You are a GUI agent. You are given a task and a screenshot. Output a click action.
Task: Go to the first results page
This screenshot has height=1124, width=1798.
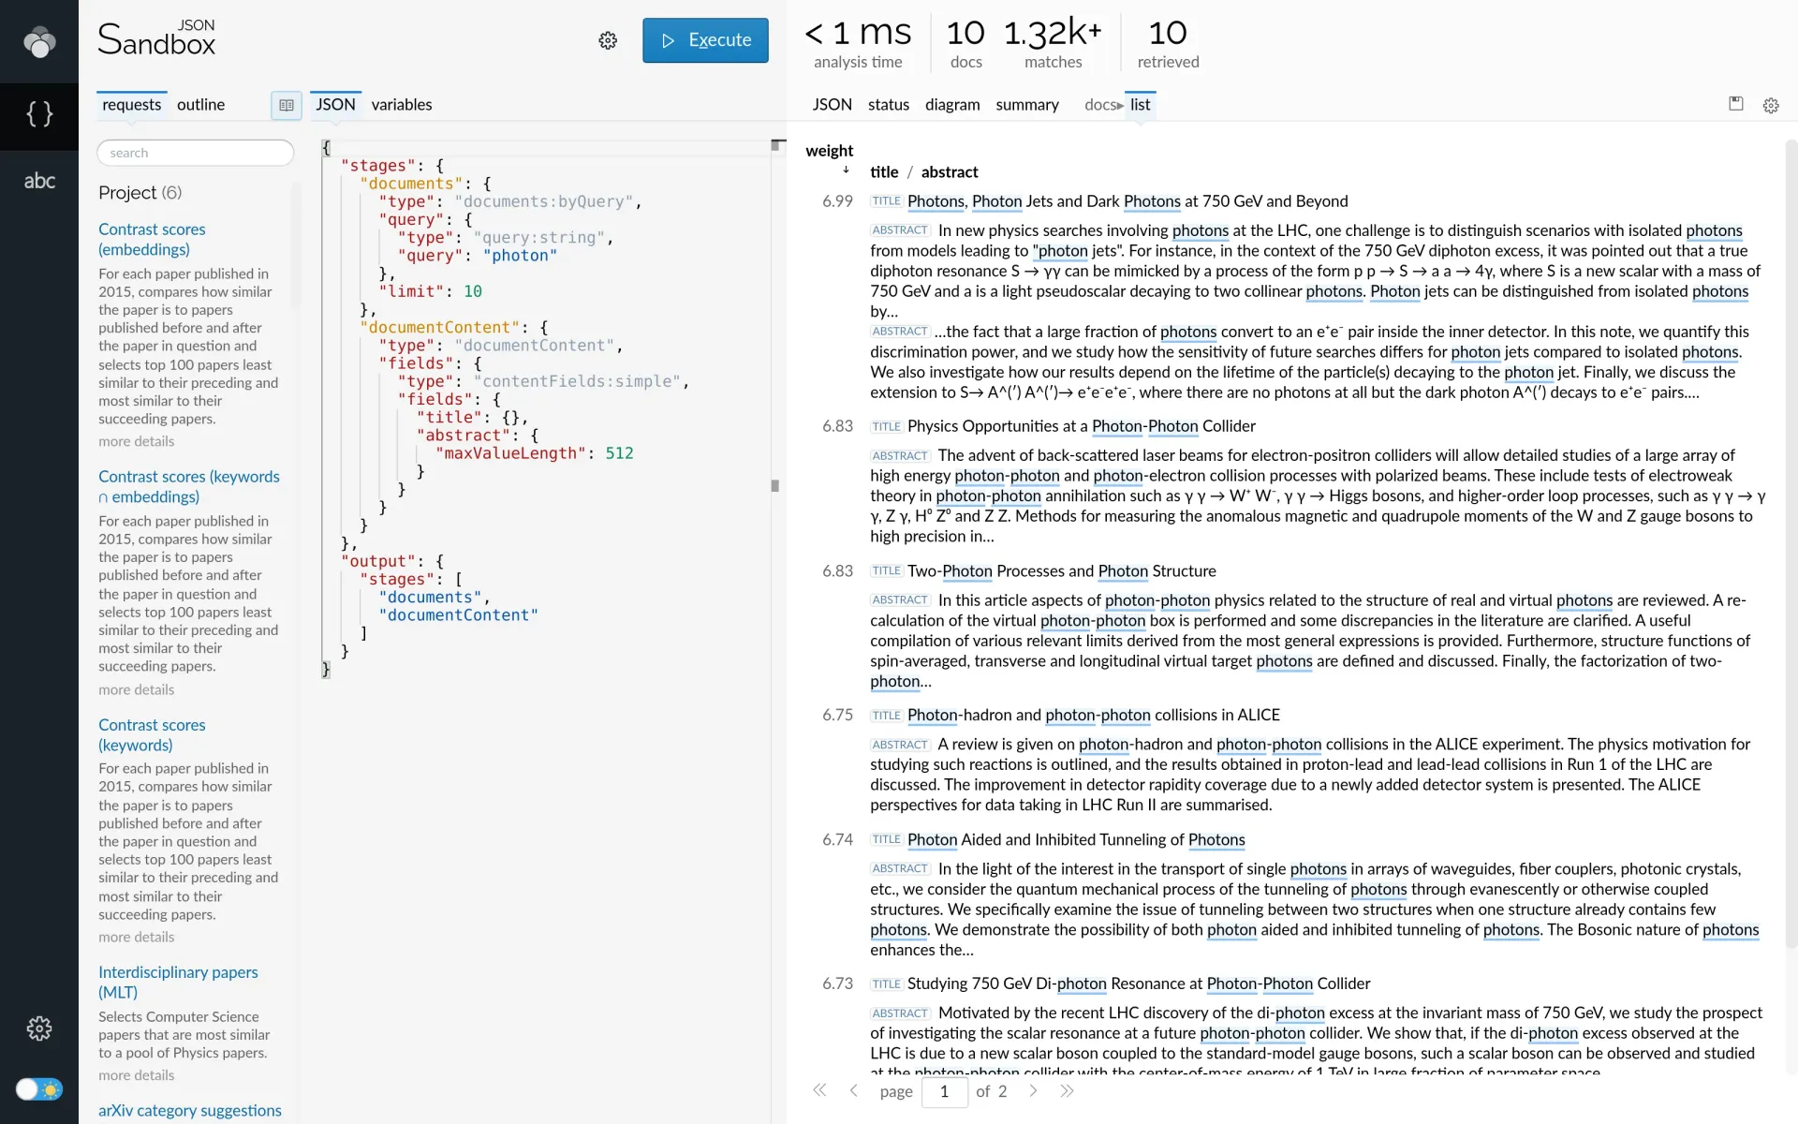pyautogui.click(x=819, y=1090)
